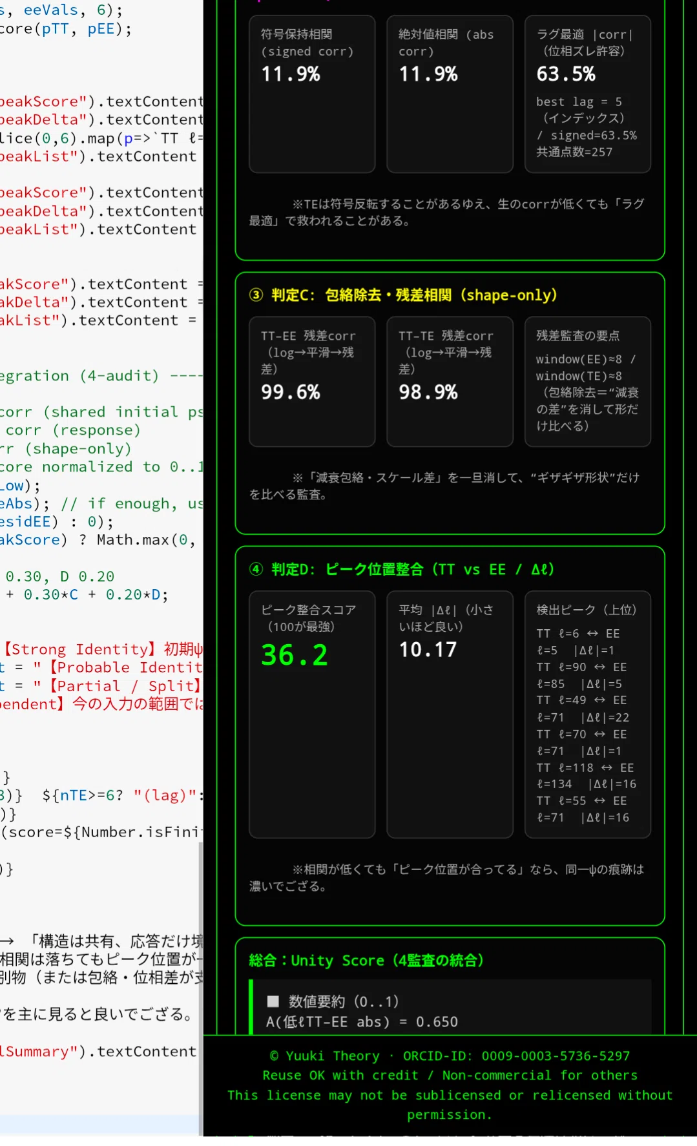Click the 'lSummary").textContent' code line

pyautogui.click(x=98, y=1052)
